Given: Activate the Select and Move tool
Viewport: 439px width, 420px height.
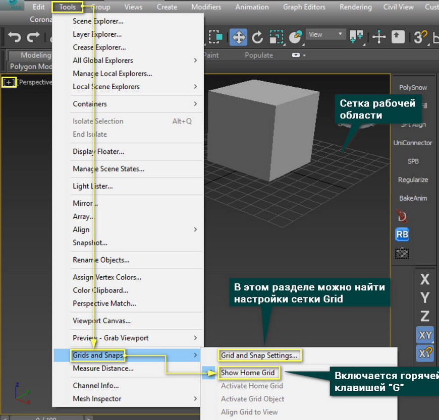Looking at the screenshot, I should pyautogui.click(x=238, y=37).
